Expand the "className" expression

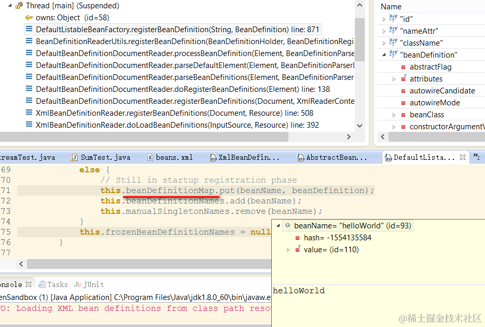click(x=384, y=43)
